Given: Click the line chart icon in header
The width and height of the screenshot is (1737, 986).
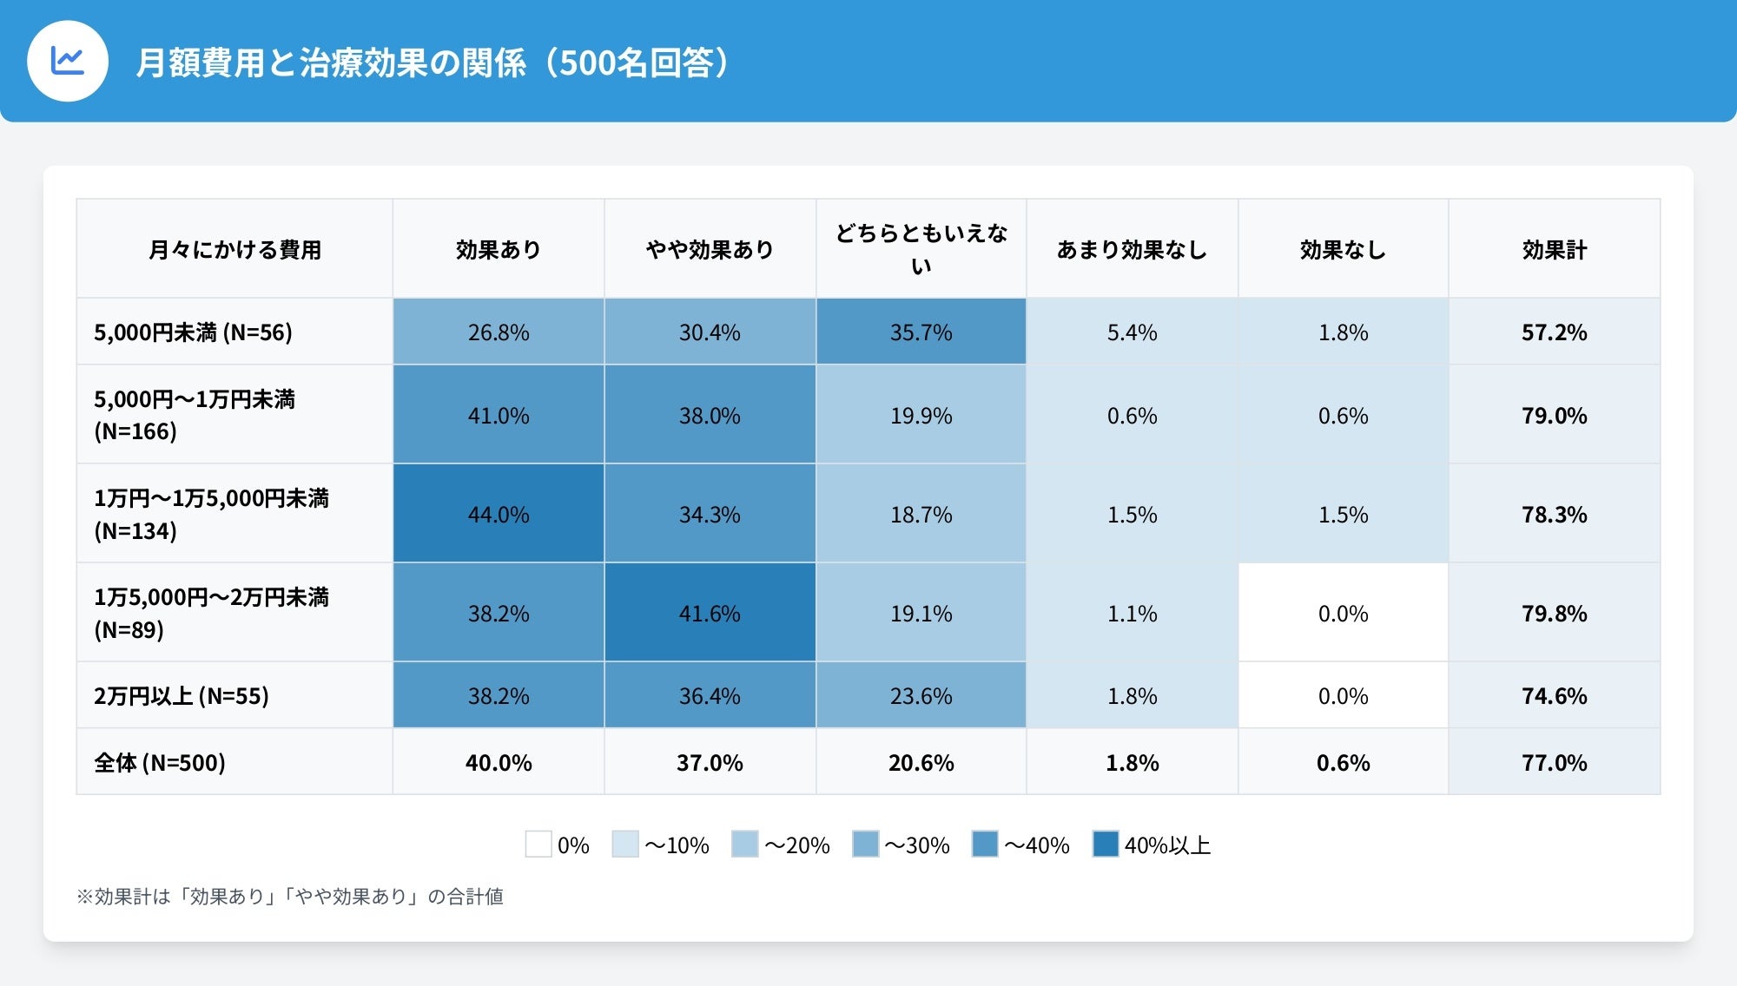Looking at the screenshot, I should coord(68,61).
